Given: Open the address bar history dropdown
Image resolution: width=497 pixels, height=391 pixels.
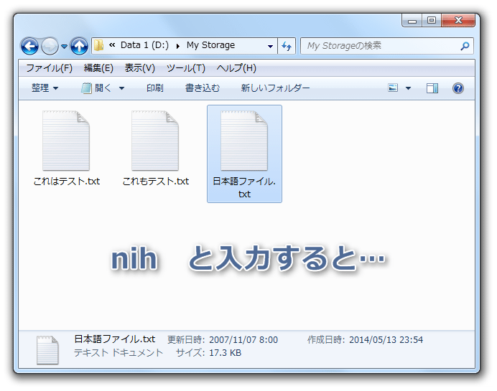Looking at the screenshot, I should [x=270, y=46].
